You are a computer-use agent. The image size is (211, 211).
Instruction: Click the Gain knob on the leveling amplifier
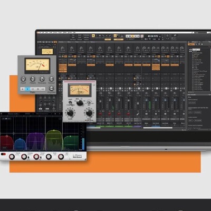70,113
